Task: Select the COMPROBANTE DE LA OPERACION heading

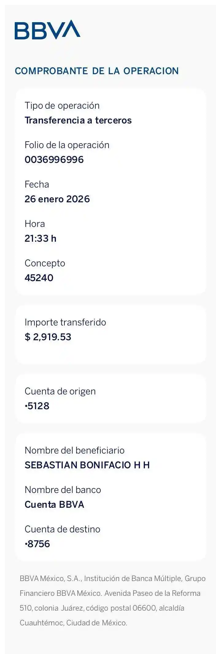Action: point(97,71)
